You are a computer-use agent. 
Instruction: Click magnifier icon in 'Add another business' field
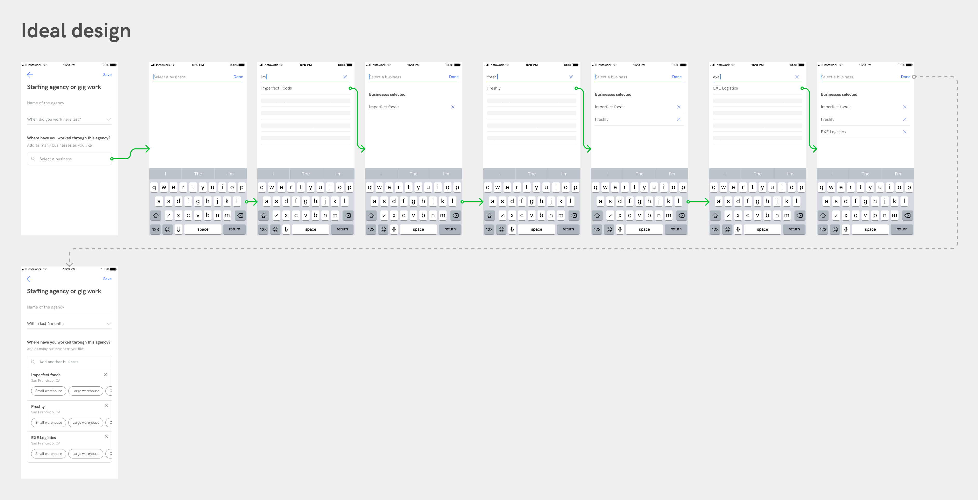pyautogui.click(x=33, y=362)
